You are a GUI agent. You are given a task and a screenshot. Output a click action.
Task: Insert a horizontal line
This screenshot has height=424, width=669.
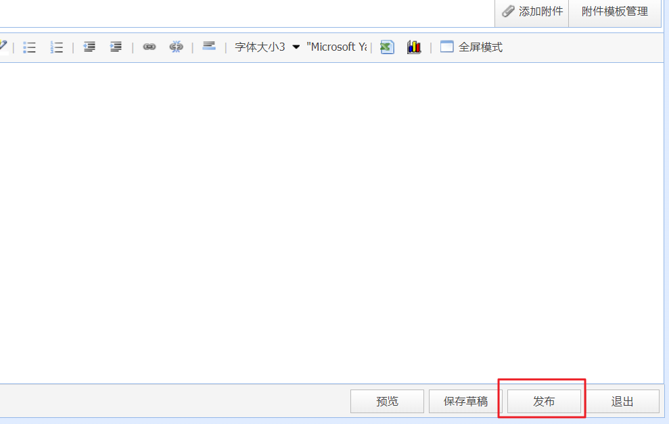[208, 46]
